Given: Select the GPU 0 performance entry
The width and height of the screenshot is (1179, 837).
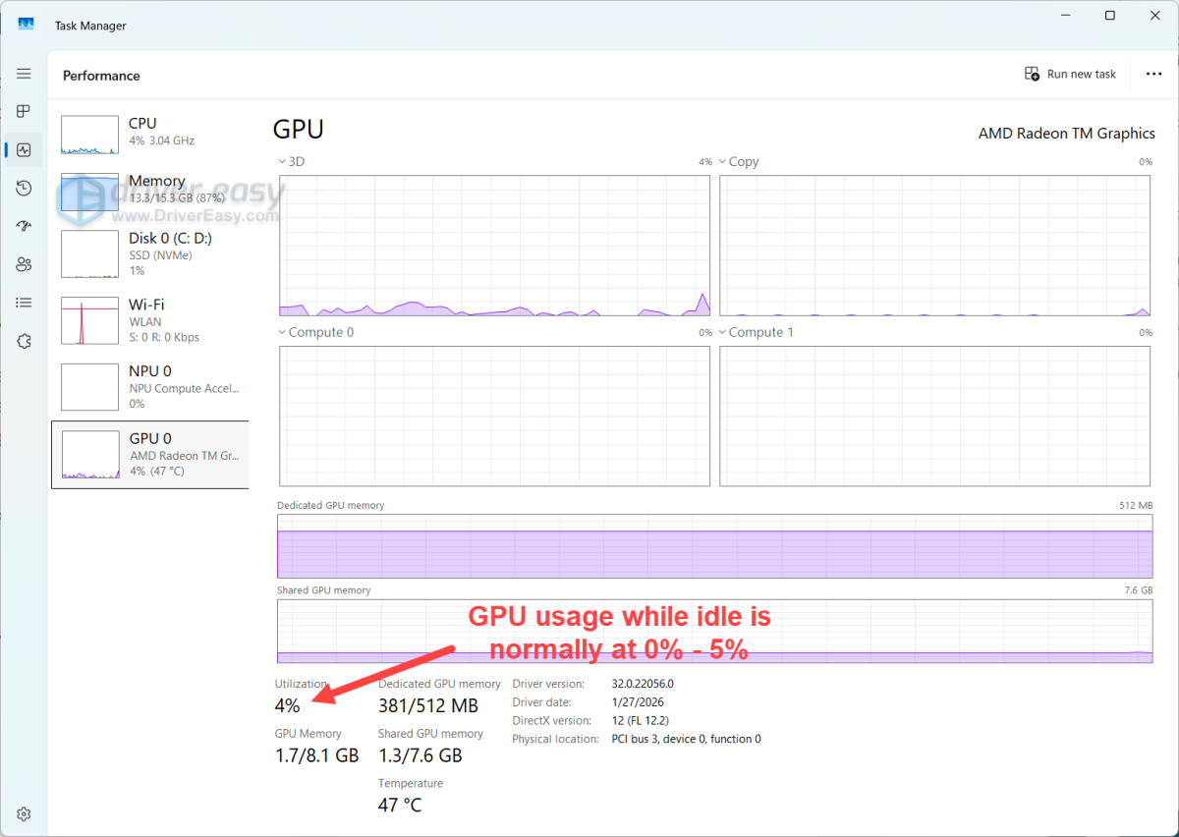Looking at the screenshot, I should click(149, 454).
